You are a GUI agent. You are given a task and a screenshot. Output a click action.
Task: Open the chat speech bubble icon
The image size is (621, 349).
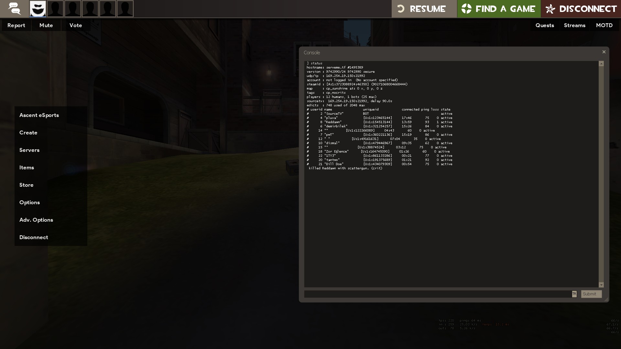[14, 9]
